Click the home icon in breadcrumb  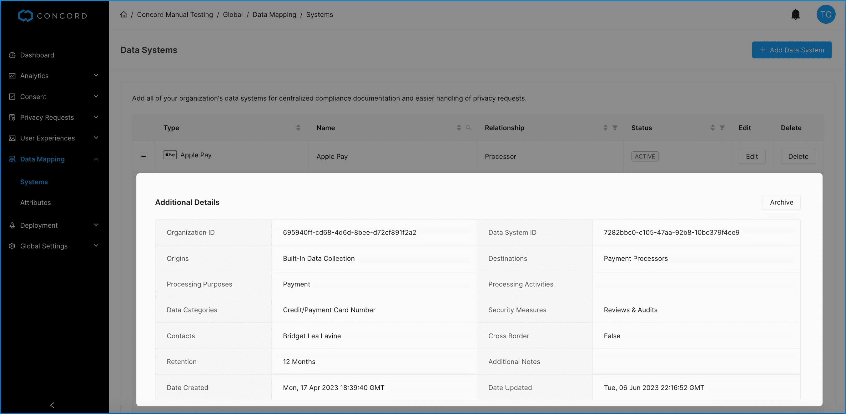(123, 14)
